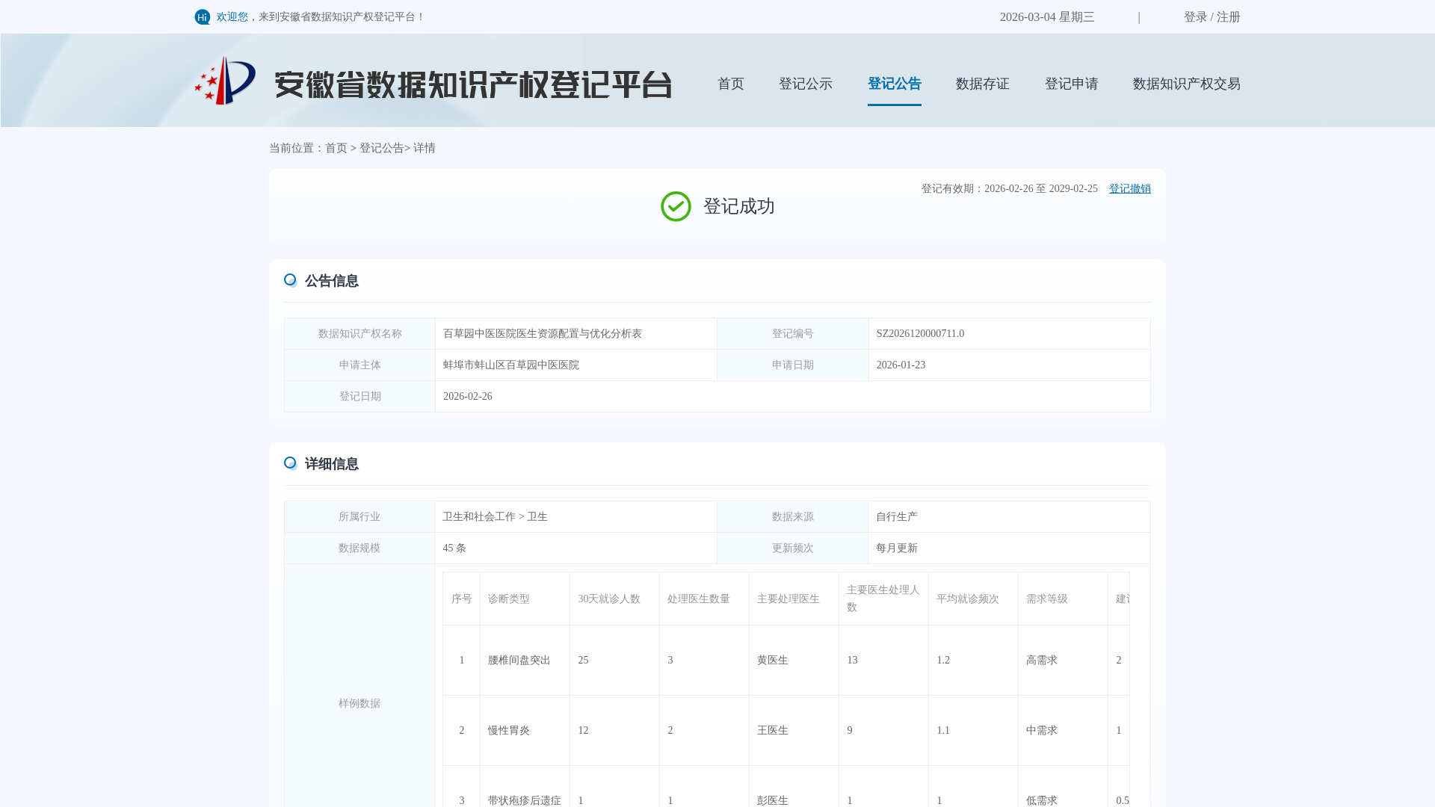This screenshot has height=807, width=1435.
Task: Open the 数据知识产权交易 tab
Action: 1187,84
